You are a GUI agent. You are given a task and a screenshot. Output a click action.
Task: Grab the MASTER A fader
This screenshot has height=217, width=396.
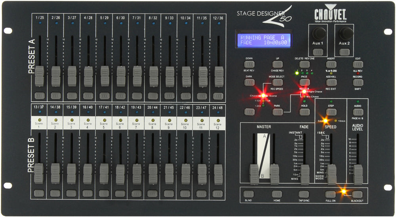click(254, 174)
